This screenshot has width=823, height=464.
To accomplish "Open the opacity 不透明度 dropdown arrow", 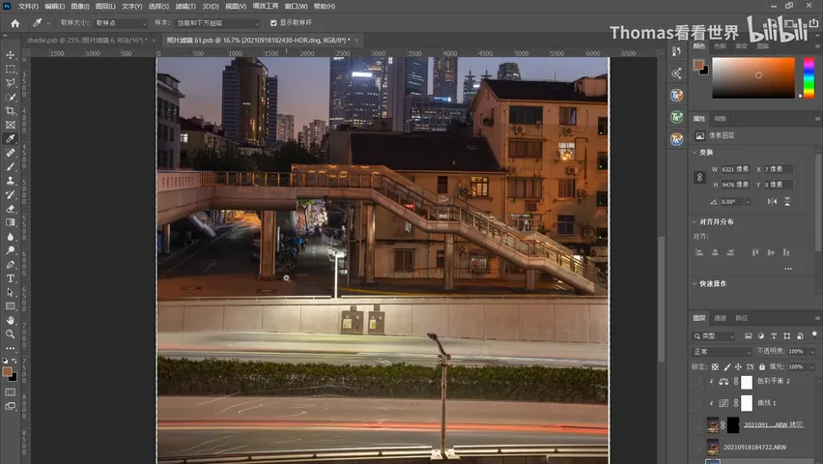I will point(812,352).
